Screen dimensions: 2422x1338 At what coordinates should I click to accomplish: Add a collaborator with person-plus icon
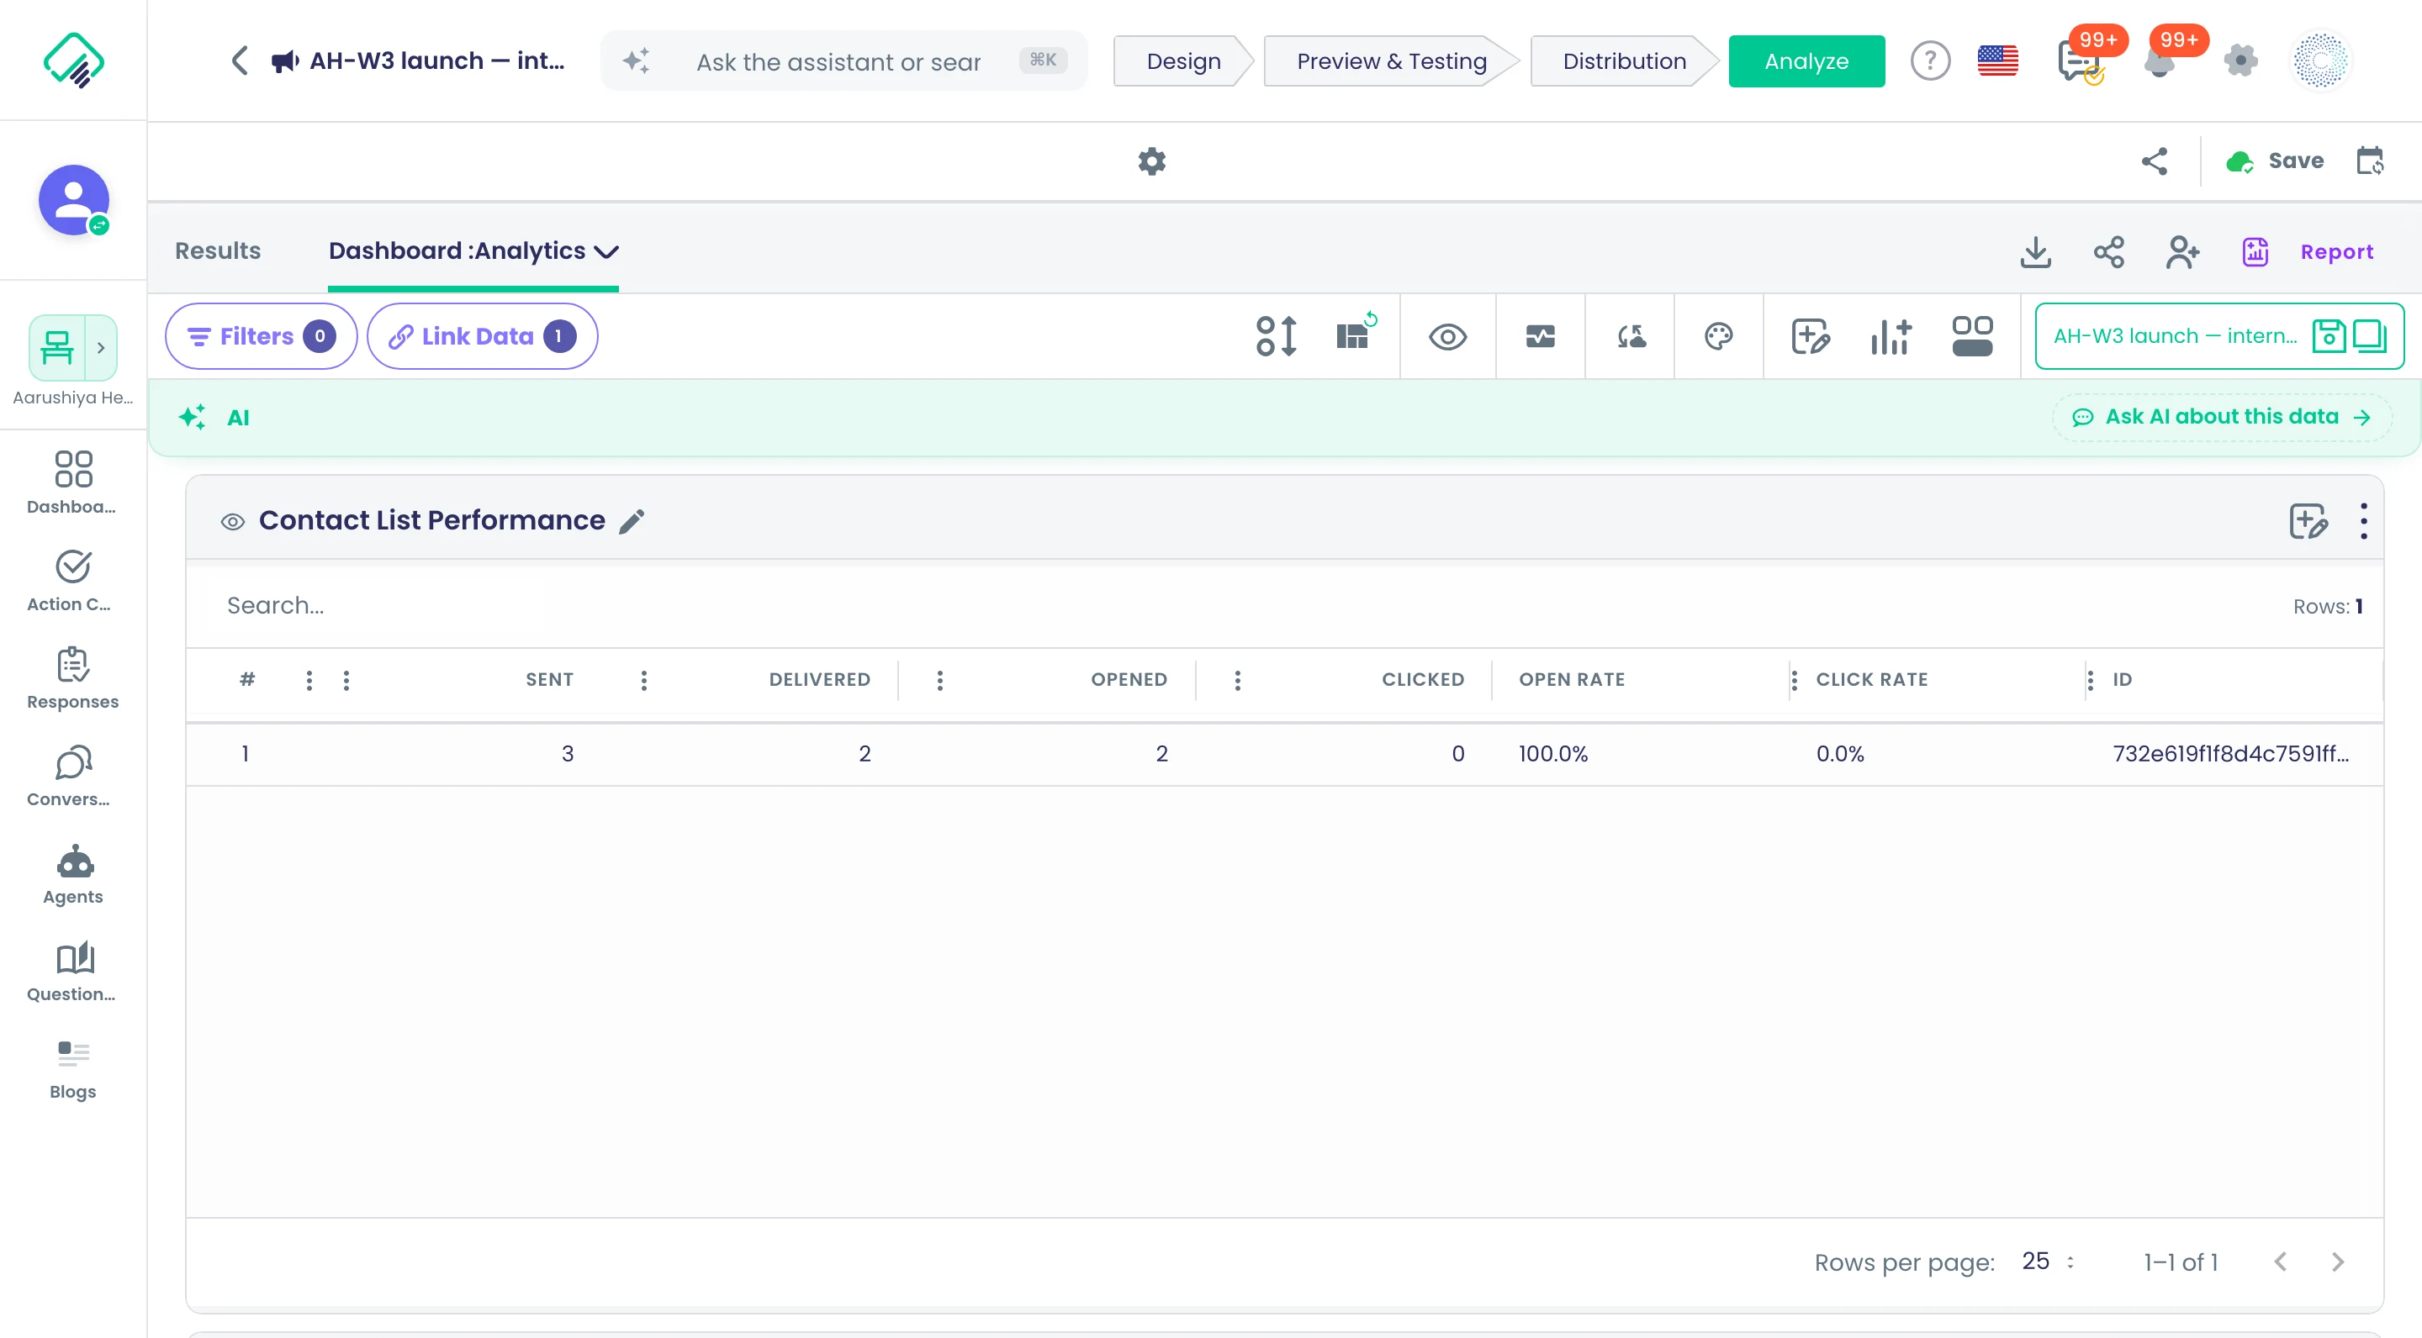[2182, 252]
